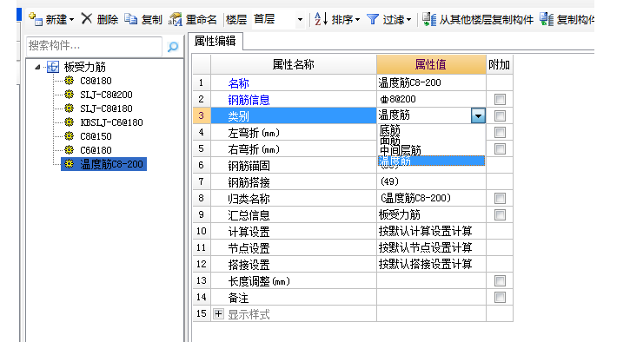This screenshot has height=342, width=630.
Task: Select 中间层筋 from the 类别 list
Action: 401,150
